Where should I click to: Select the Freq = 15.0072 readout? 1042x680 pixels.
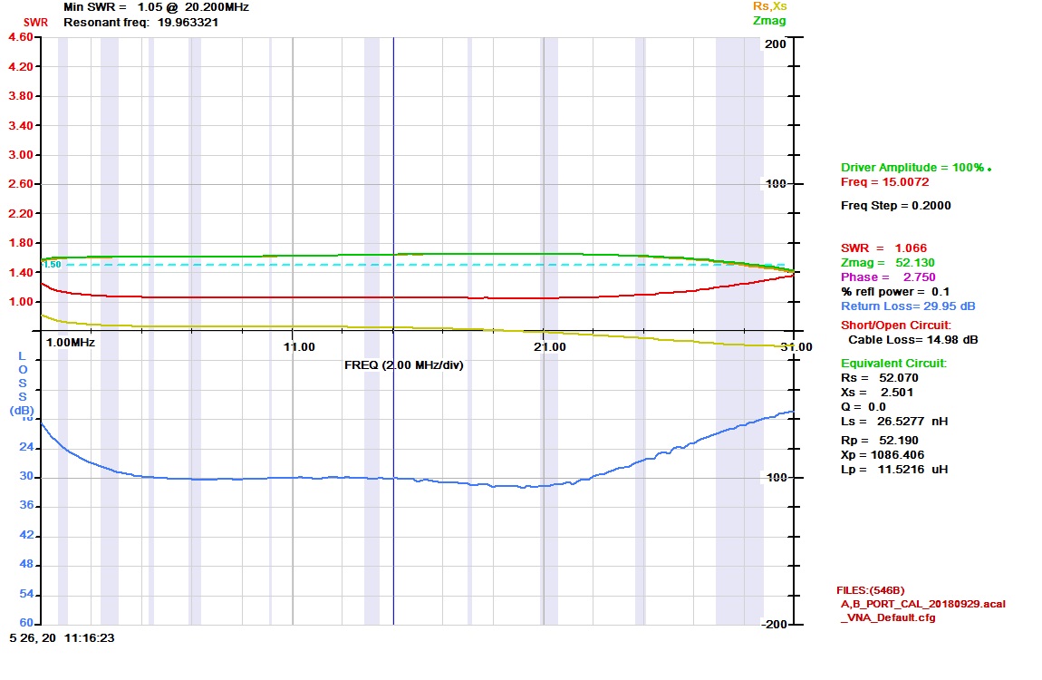[883, 182]
